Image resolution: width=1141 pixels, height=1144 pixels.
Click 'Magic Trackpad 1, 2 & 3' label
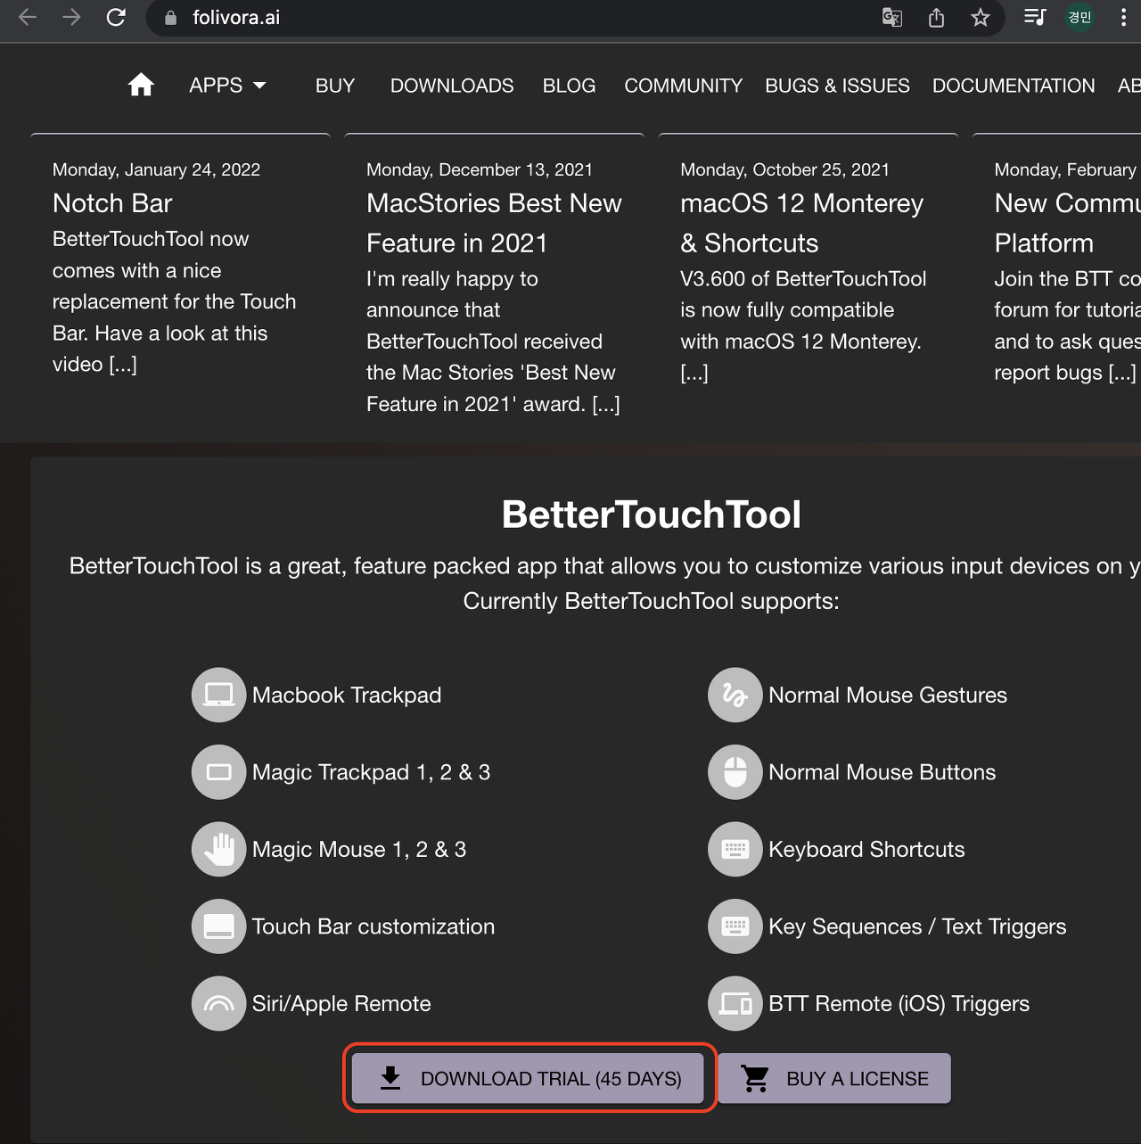(x=372, y=772)
